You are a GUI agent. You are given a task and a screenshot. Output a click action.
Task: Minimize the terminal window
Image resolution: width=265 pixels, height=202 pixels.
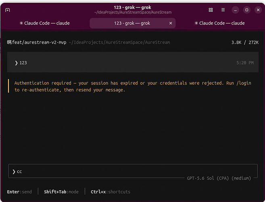pyautogui.click(x=235, y=10)
